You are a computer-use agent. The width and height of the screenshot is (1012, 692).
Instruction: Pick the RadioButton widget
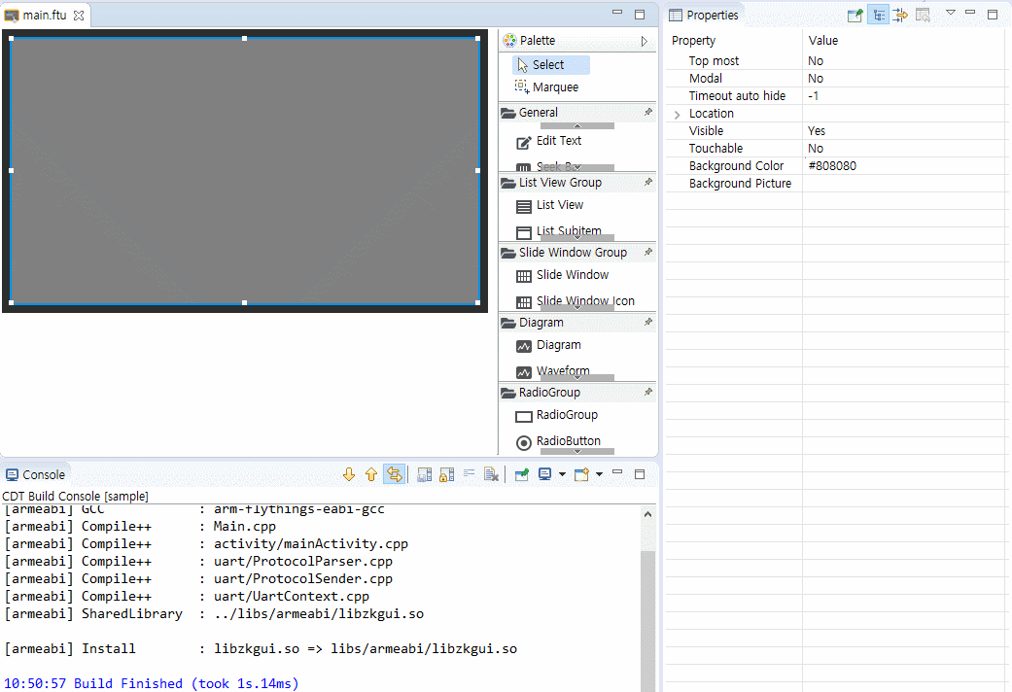pos(558,441)
